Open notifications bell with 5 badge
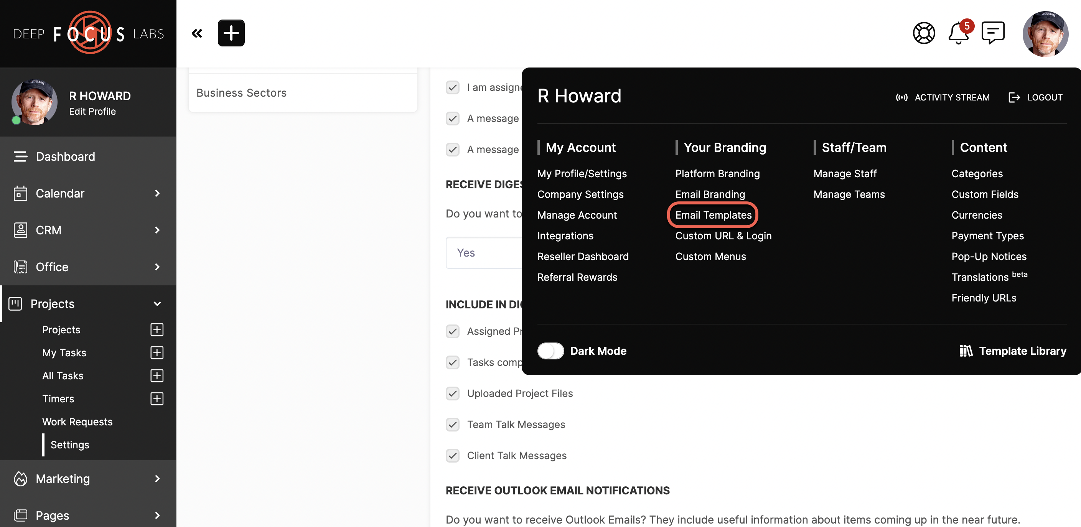 pyautogui.click(x=959, y=33)
